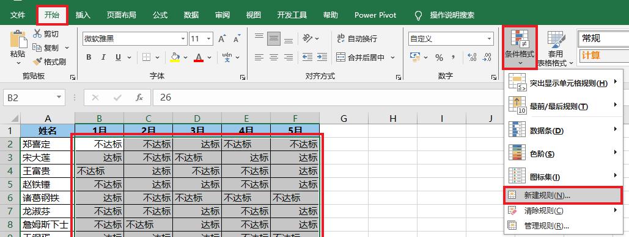This screenshot has width=629, height=237.
Task: Click the Insert Function fx button
Action: [x=139, y=97]
